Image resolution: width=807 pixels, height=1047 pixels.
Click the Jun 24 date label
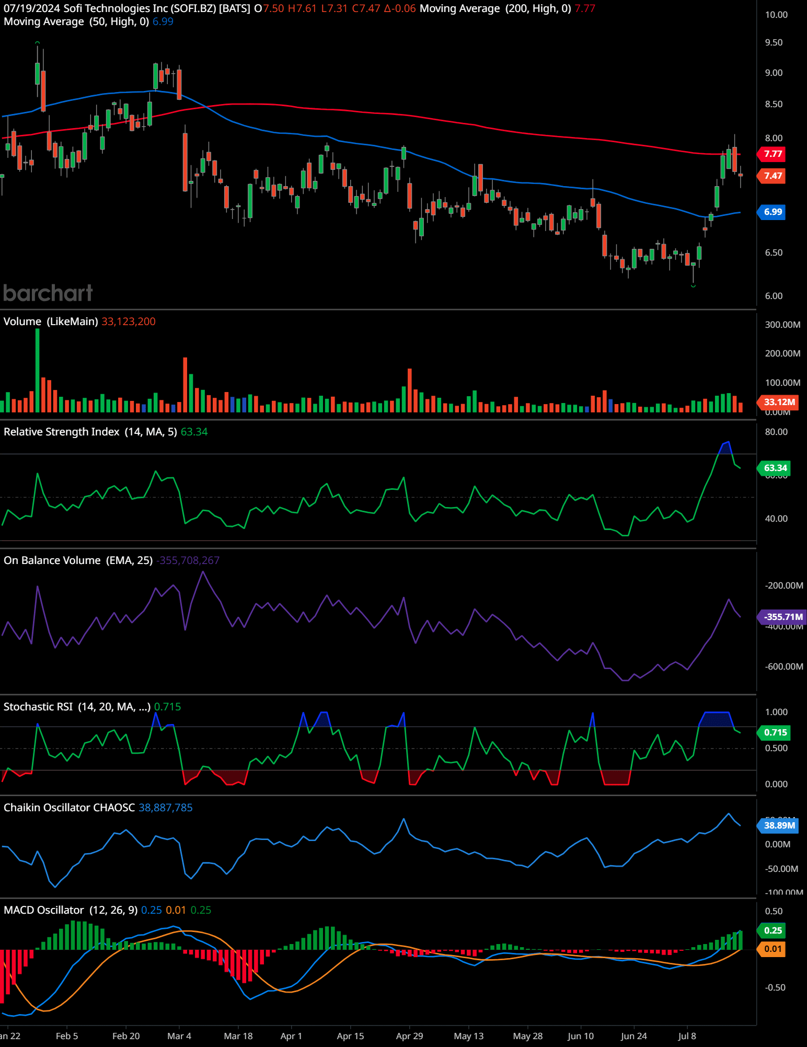click(634, 1036)
